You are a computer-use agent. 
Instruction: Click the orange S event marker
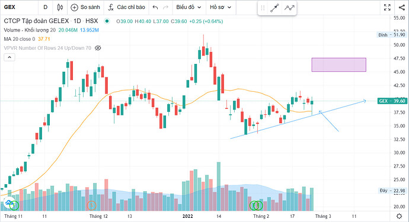pos(91,205)
